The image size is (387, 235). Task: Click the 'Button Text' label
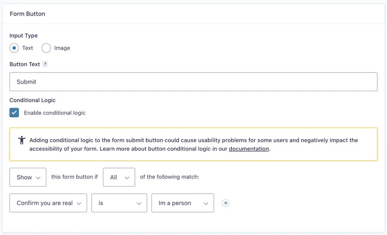click(25, 64)
